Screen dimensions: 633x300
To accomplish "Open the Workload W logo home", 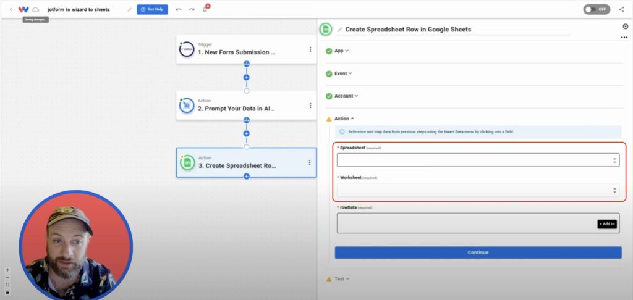I will tap(23, 9).
